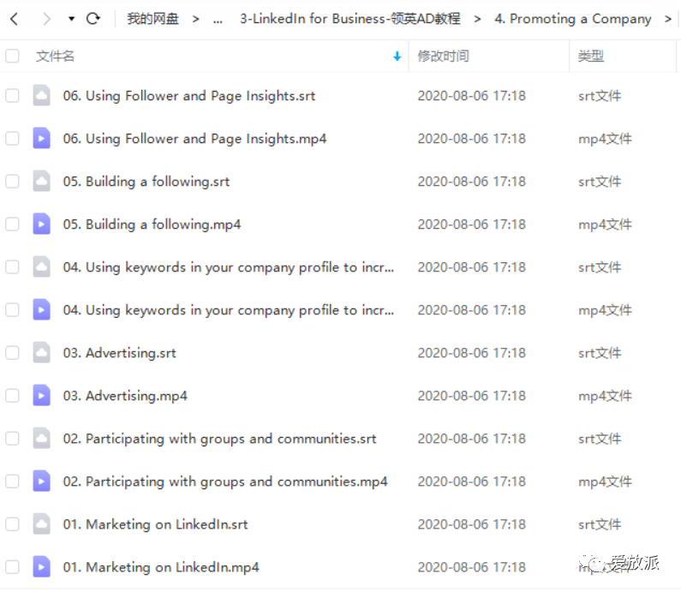
Task: Click video icon of 05. Building a following.mp4
Action: point(41,224)
